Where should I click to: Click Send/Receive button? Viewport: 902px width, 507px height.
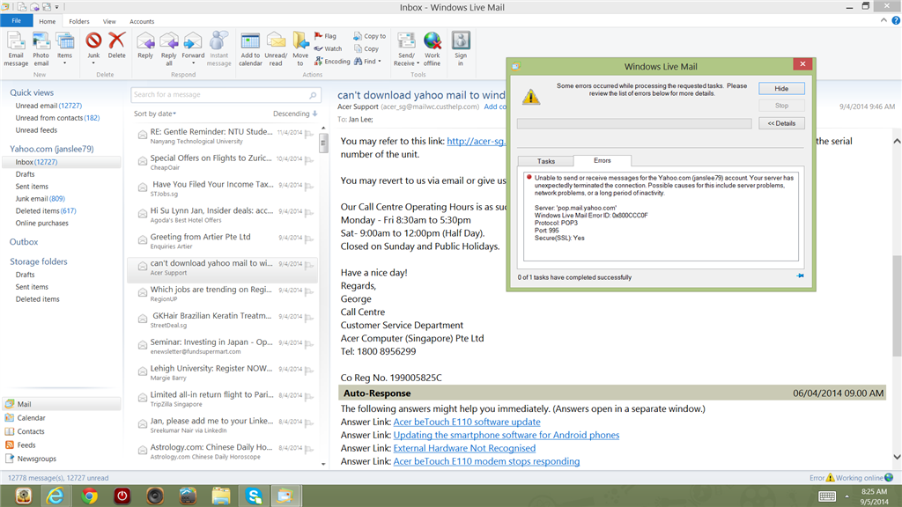[x=406, y=49]
